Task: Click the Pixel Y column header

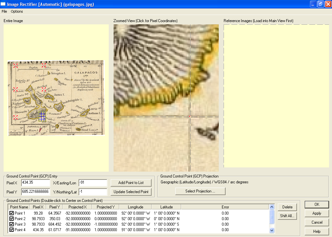Action: tap(54, 207)
